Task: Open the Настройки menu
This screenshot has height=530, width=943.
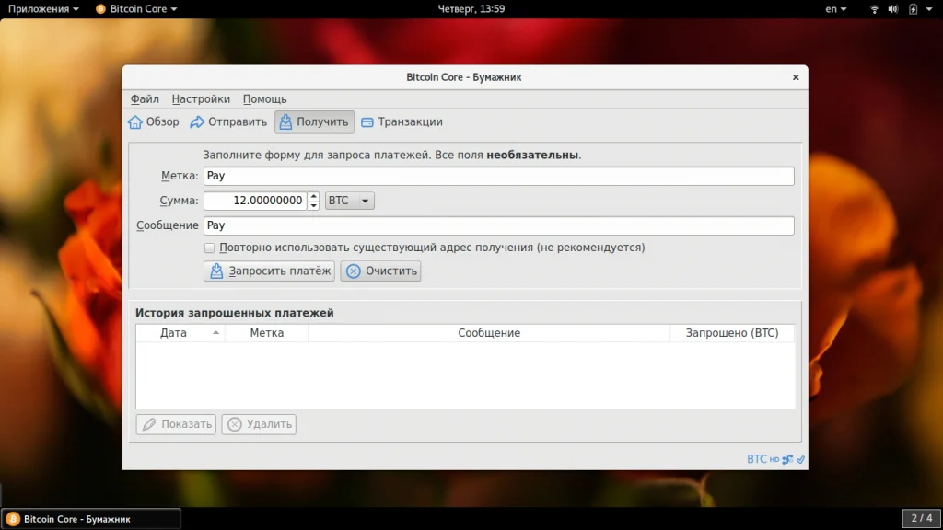Action: [201, 99]
